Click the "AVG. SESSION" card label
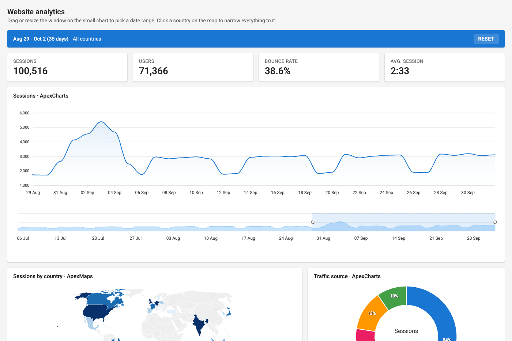512x341 pixels. (407, 61)
